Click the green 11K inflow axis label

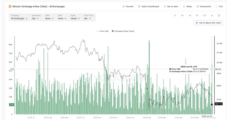(12, 104)
